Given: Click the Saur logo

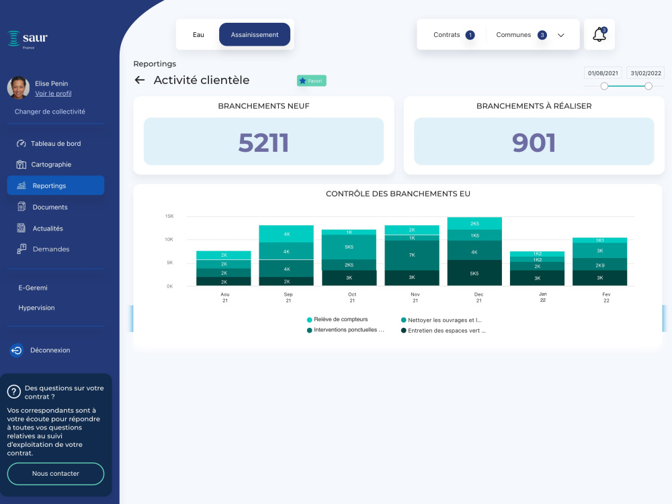Looking at the screenshot, I should point(28,40).
